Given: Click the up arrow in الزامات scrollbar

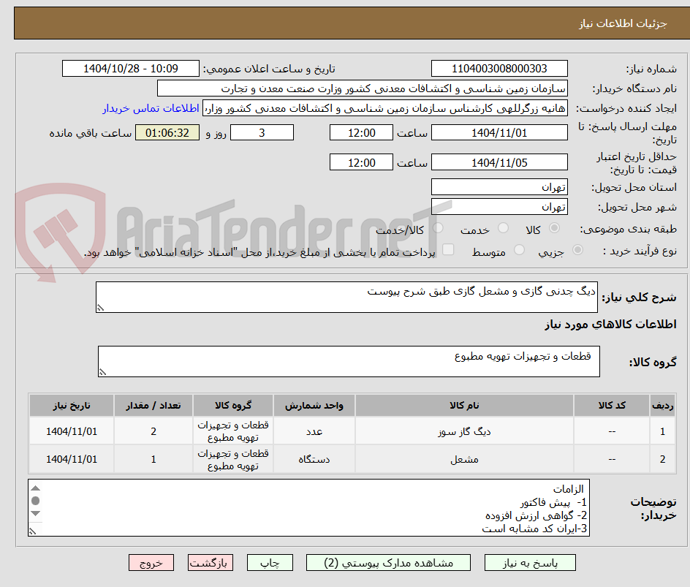Looking at the screenshot, I should tap(36, 488).
